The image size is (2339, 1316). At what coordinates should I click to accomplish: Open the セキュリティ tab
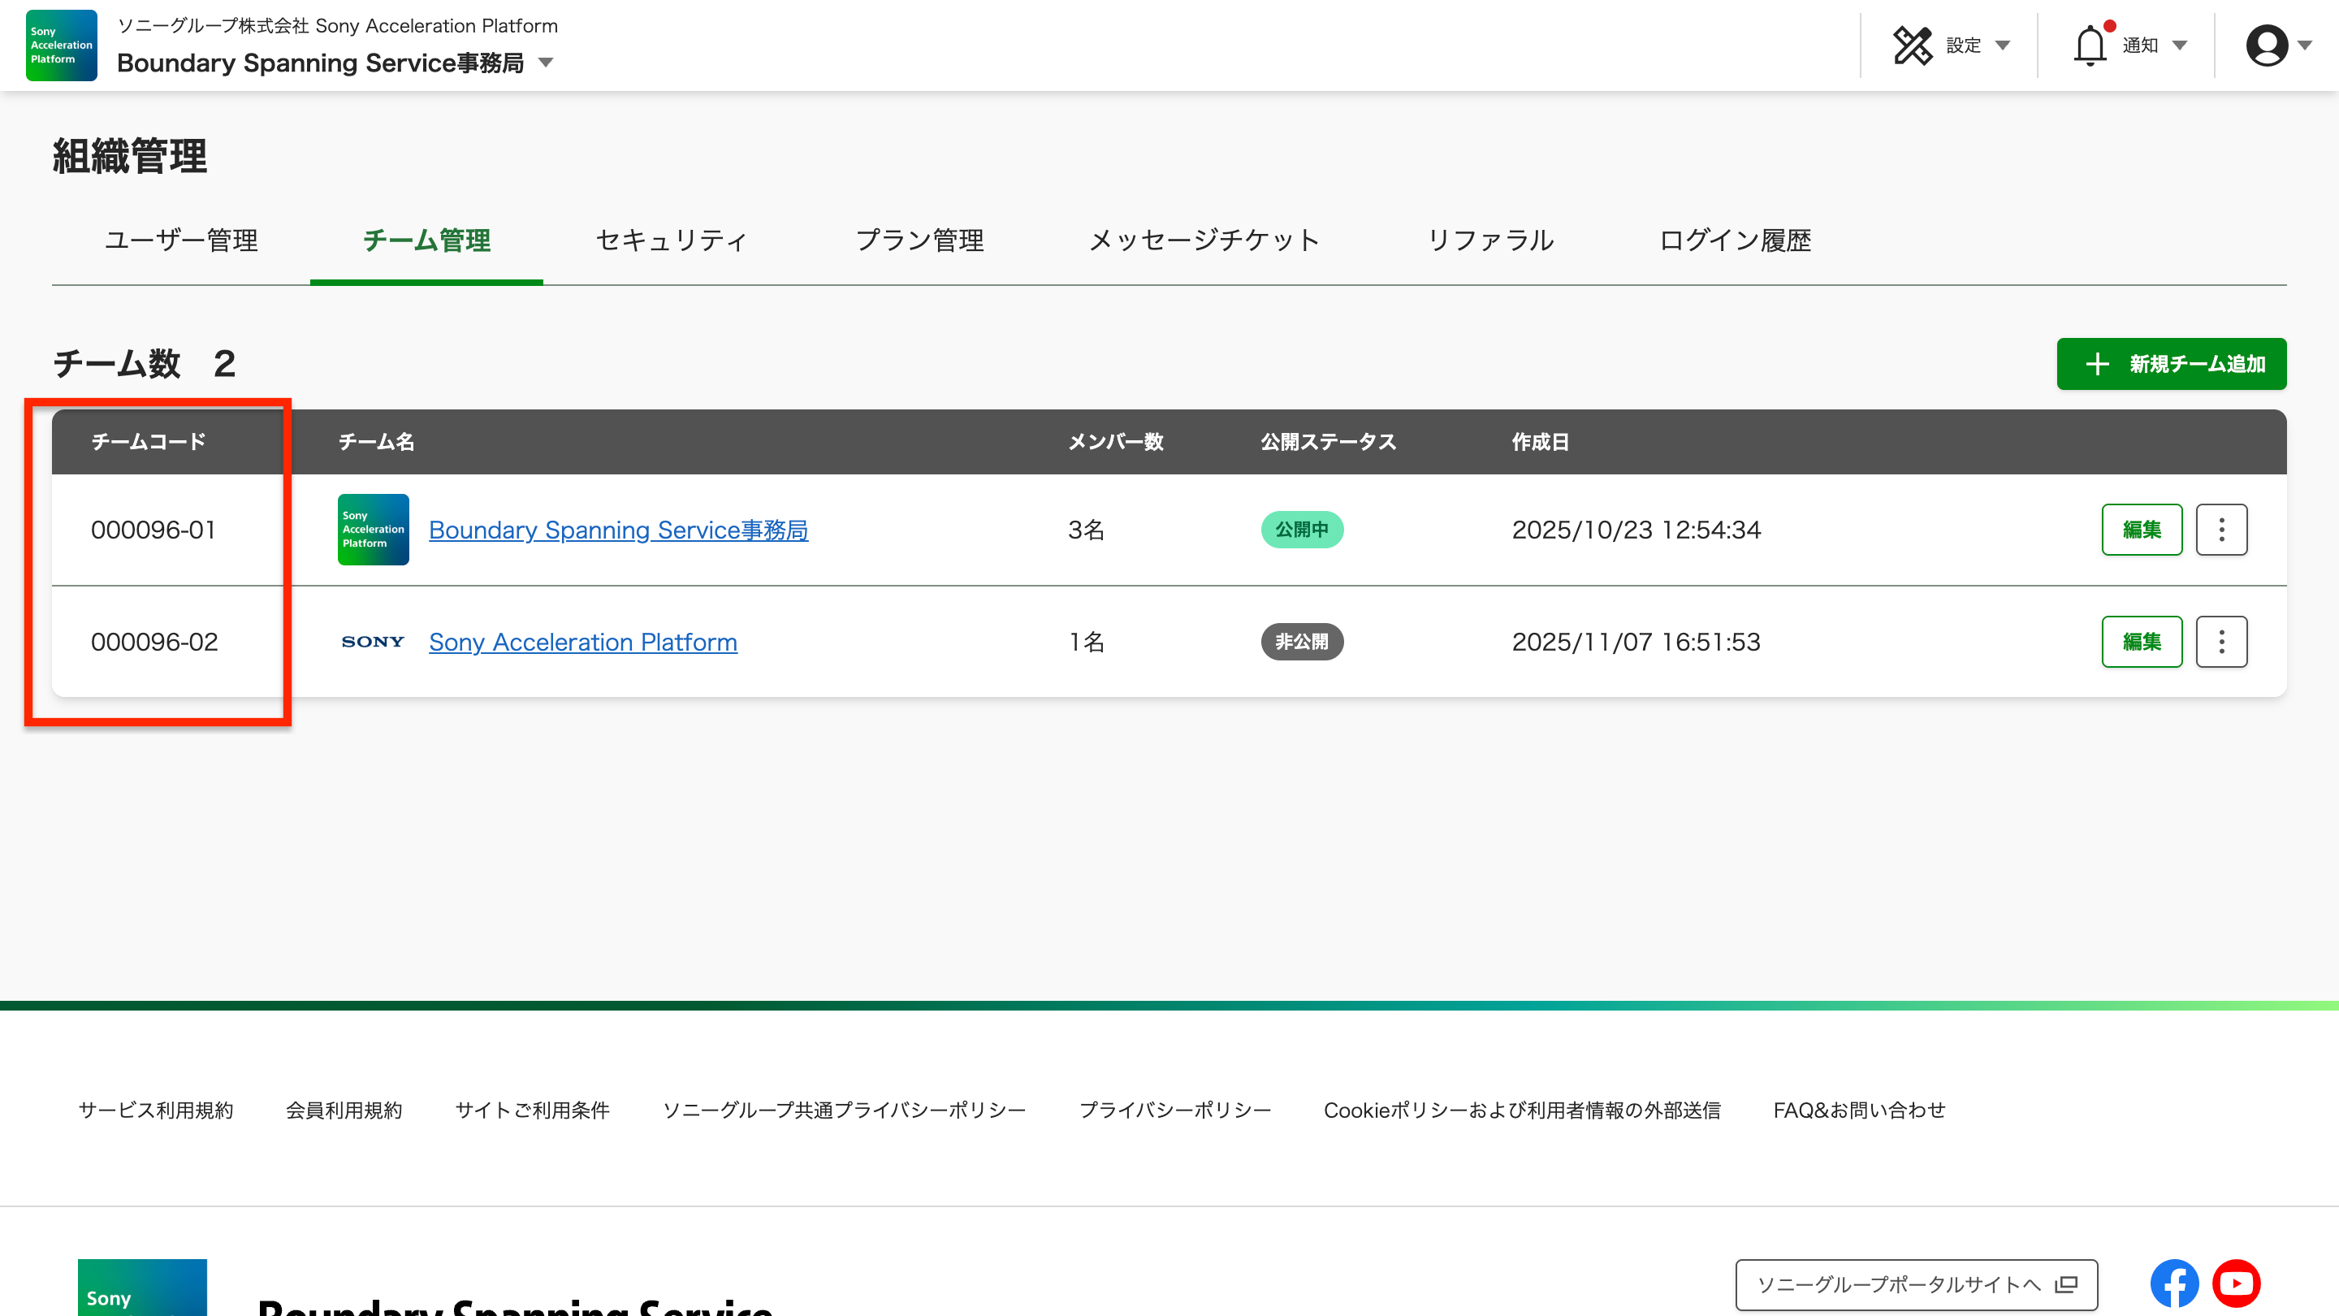pos(669,240)
